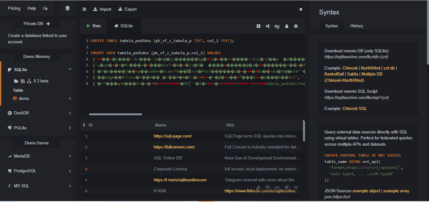
Task: Open the settings gear icon in editor toolbar
Action: click(296, 26)
